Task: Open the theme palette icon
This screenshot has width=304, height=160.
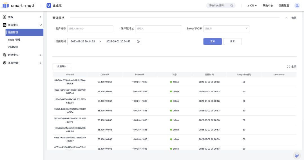Action: coord(297,156)
